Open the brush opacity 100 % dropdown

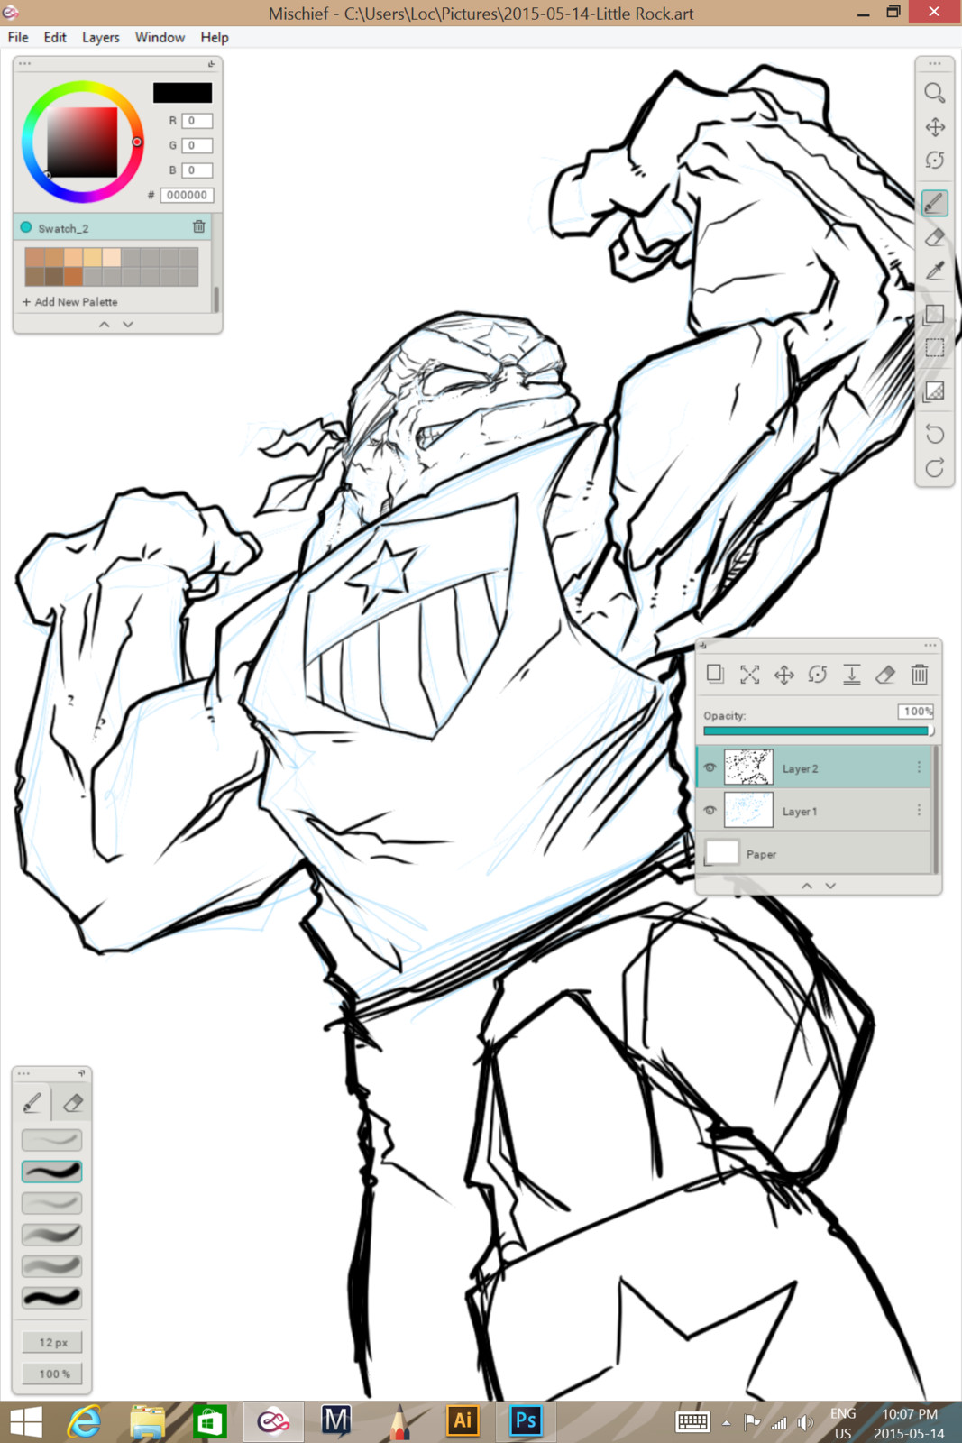tap(53, 1374)
